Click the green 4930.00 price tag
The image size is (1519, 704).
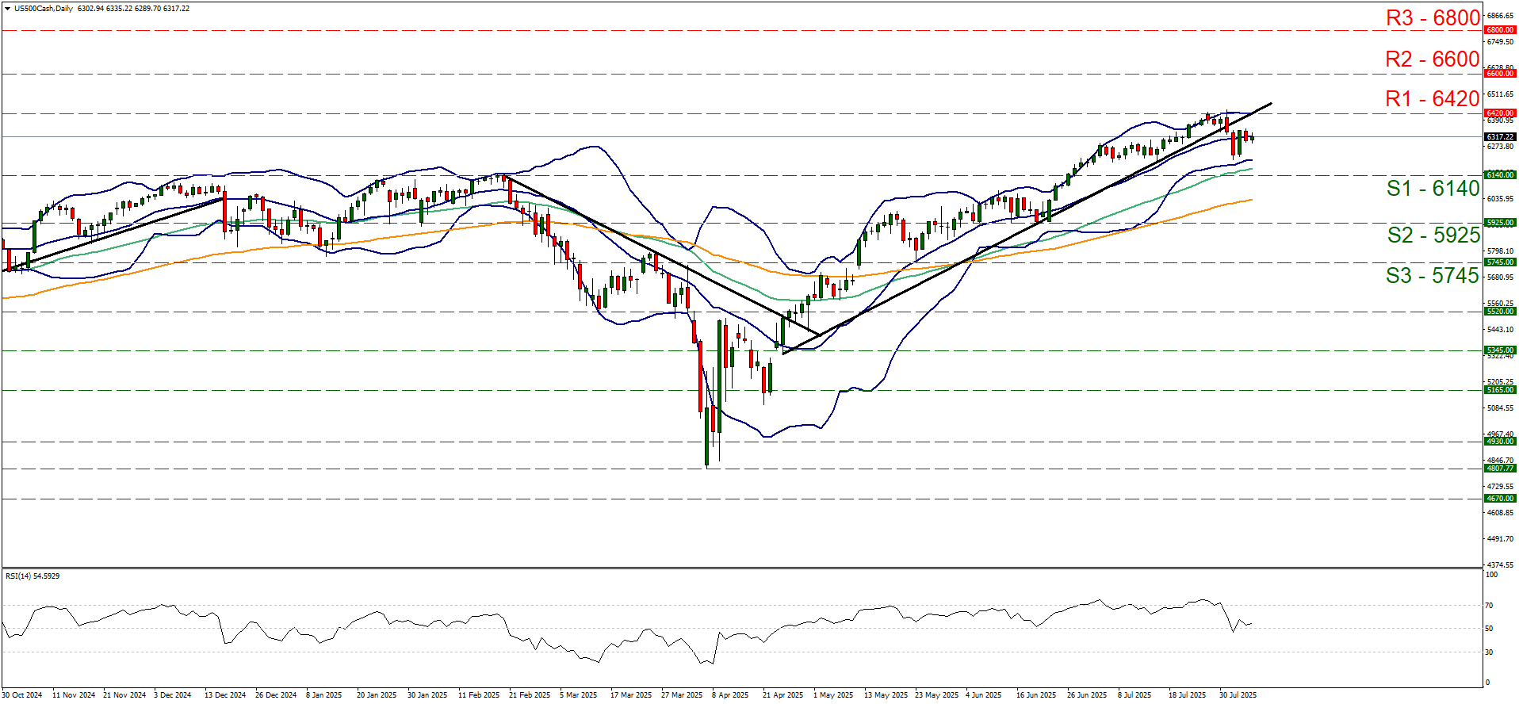[1499, 442]
